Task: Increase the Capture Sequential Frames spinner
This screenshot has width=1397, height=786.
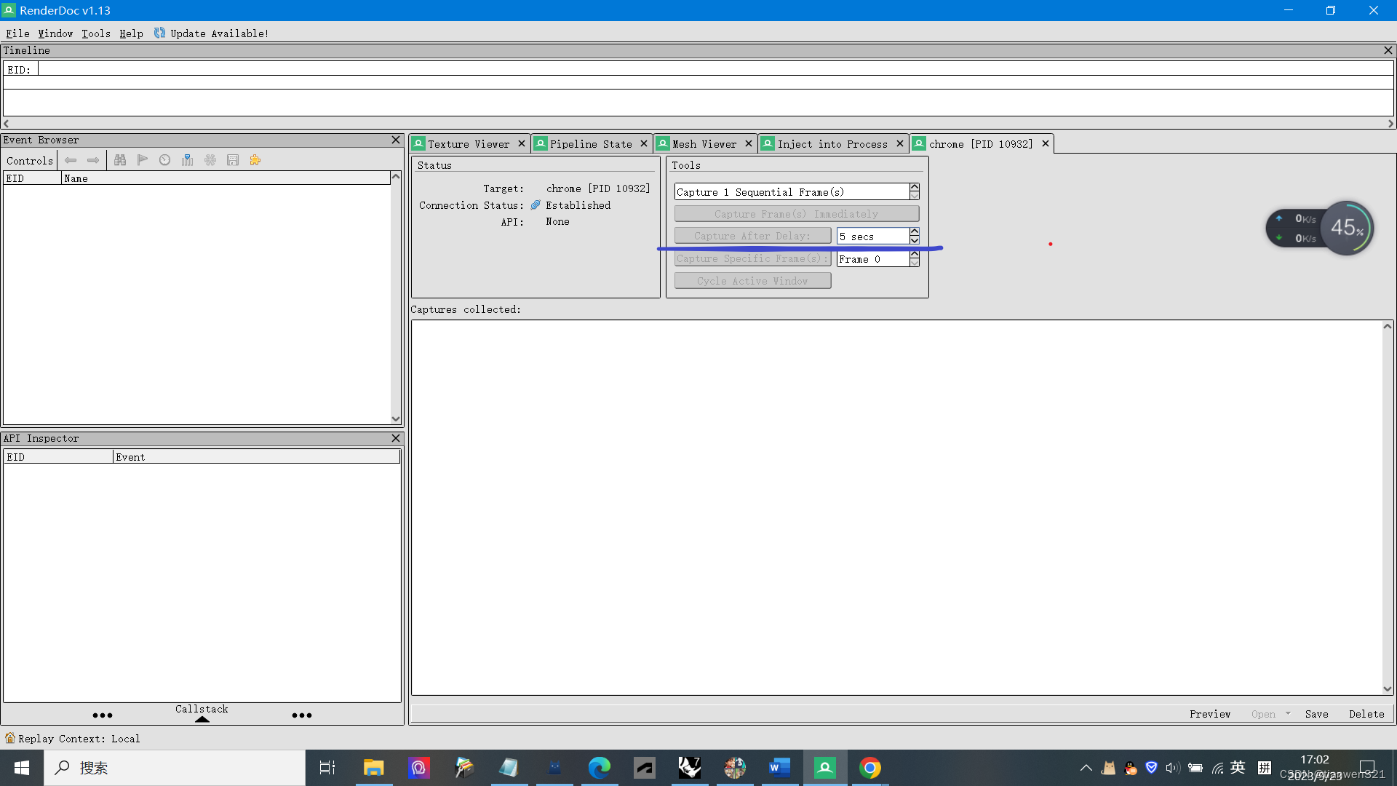Action: tap(915, 187)
